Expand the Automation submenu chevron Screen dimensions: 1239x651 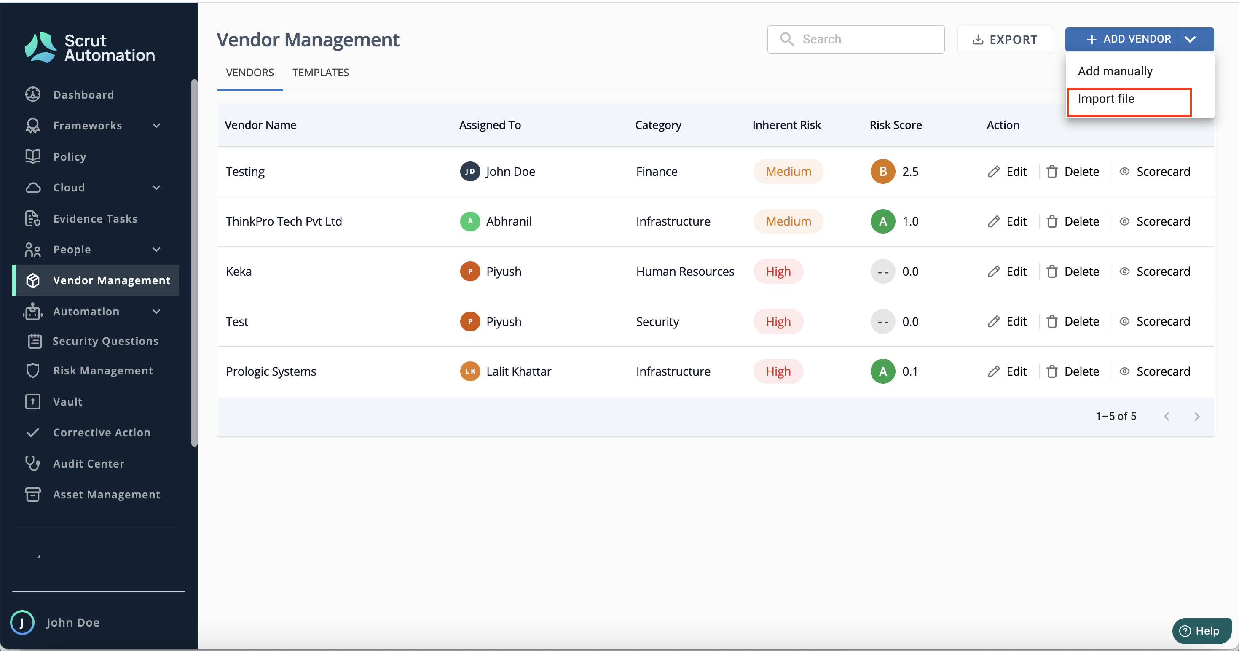pyautogui.click(x=156, y=311)
